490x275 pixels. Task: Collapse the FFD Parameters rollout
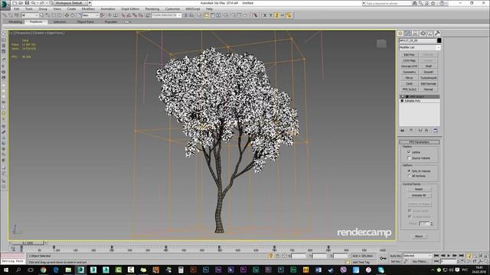pos(420,142)
